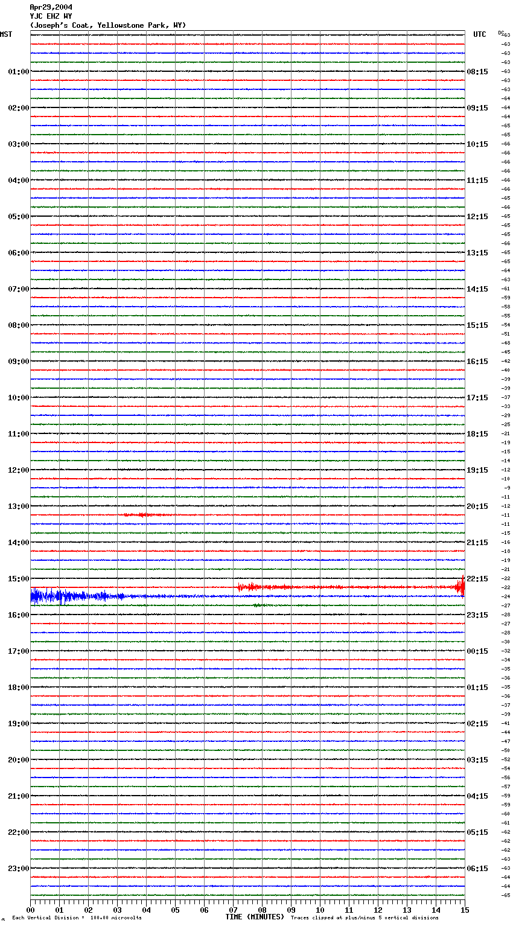
Task: Pick the 07:00 MST time label
Action: pyautogui.click(x=19, y=289)
